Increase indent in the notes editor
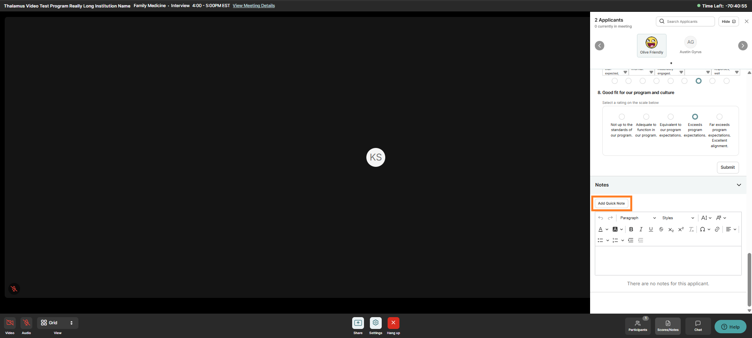752x338 pixels. [631, 240]
